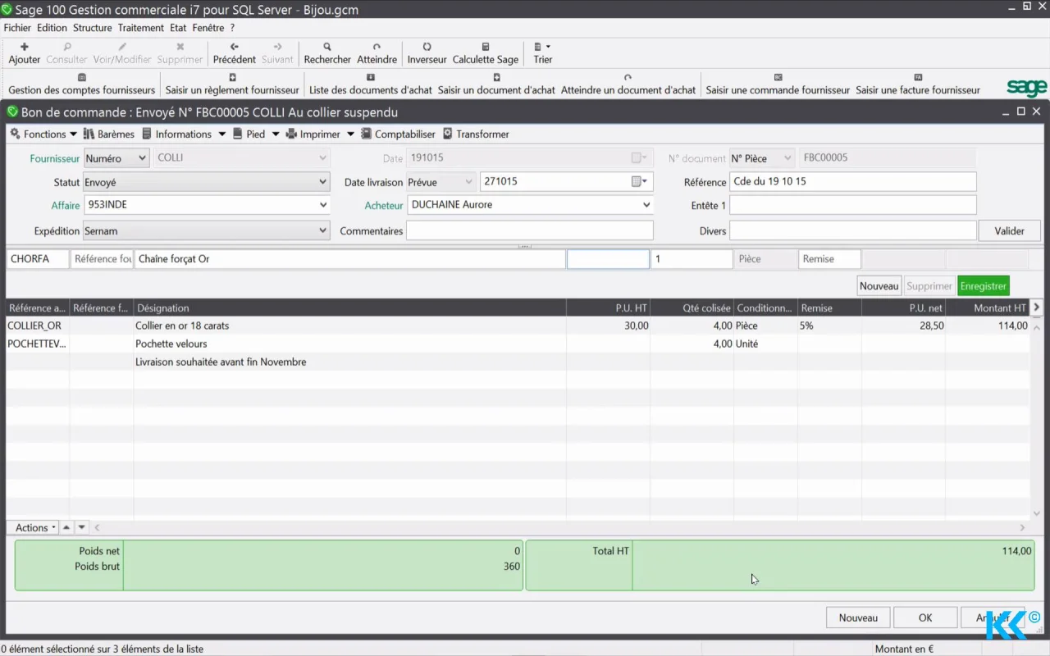1050x656 pixels.
Task: Select the COLLIER_OR line row
Action: 518,326
